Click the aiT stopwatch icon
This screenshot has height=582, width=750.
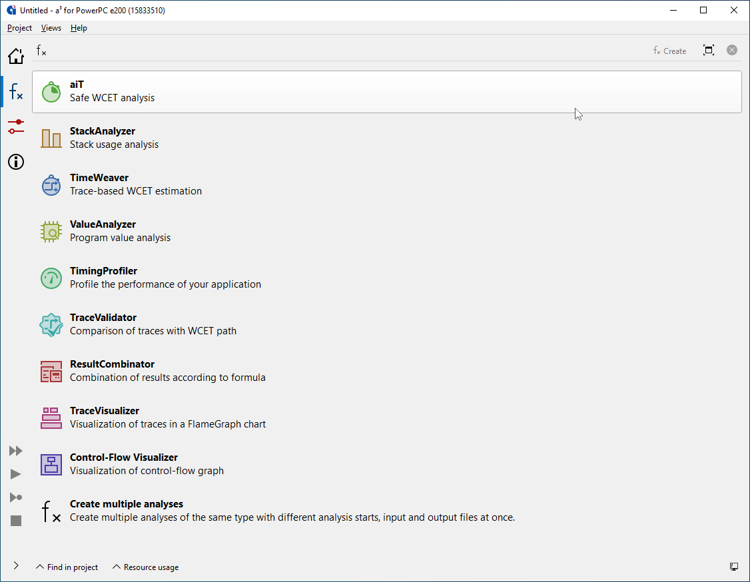pos(51,92)
